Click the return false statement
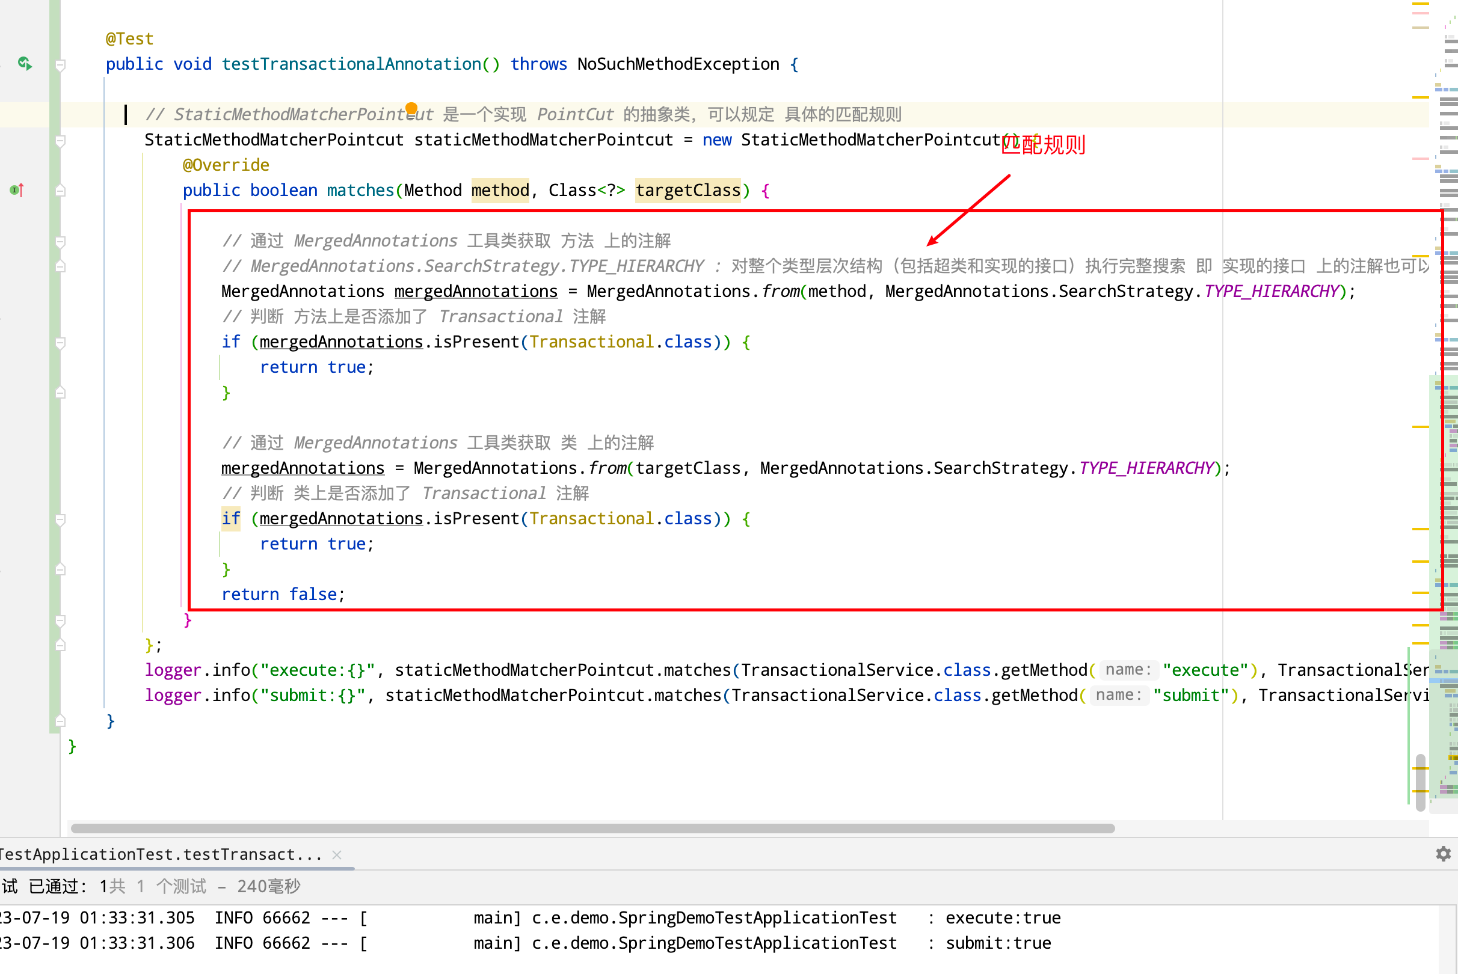1458x974 pixels. pos(283,595)
